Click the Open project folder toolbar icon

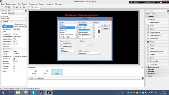click(x=6, y=7)
